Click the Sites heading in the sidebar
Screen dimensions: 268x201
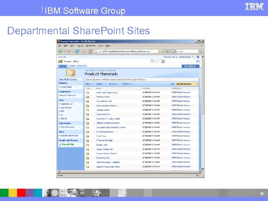coord(61,132)
